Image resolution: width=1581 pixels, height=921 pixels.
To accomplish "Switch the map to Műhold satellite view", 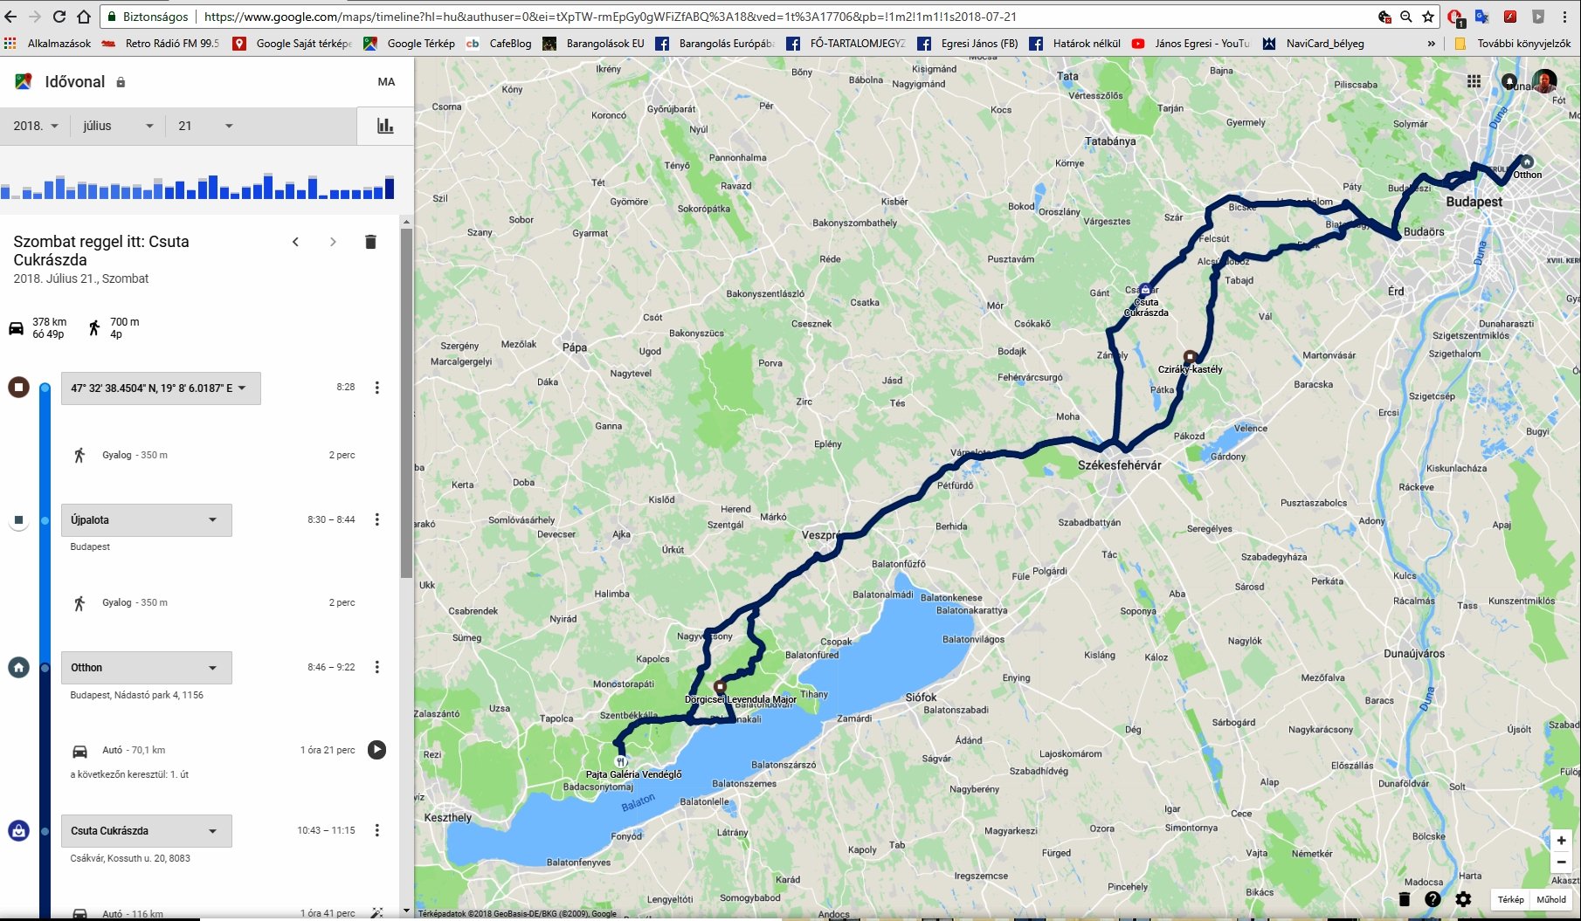I will pyautogui.click(x=1551, y=899).
